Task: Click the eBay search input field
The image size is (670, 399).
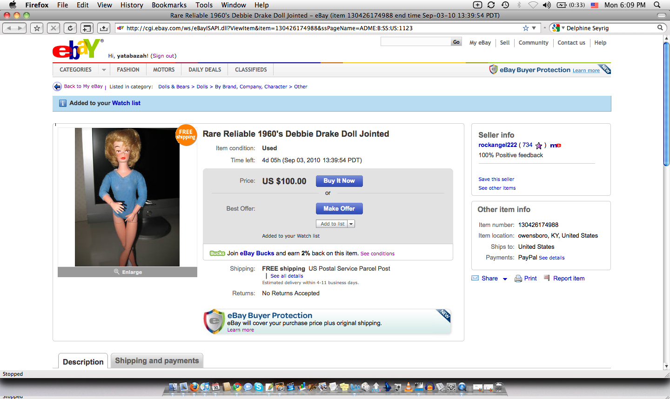Action: 415,42
